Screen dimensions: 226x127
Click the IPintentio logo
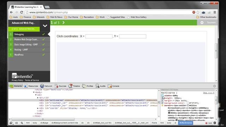22,75
